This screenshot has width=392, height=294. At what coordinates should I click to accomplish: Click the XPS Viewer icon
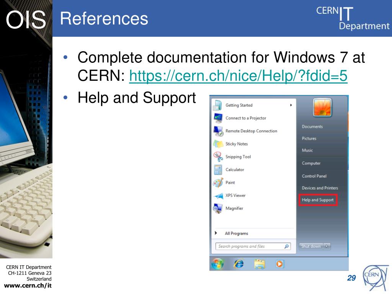(x=219, y=196)
